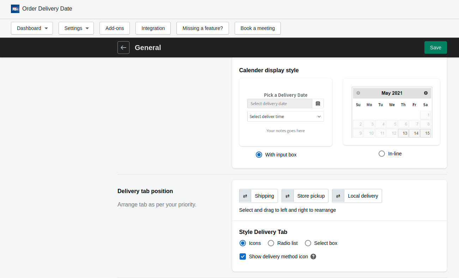
Task: Click Missing a feature?
Action: (203, 28)
